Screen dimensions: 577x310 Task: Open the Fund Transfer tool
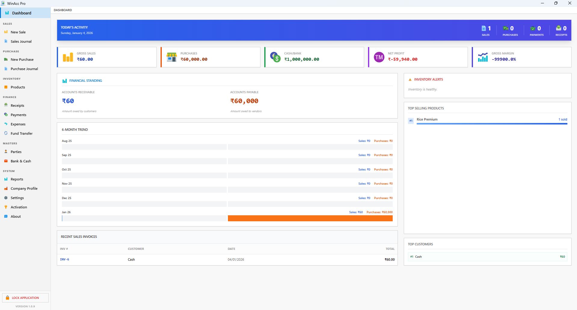coord(21,133)
